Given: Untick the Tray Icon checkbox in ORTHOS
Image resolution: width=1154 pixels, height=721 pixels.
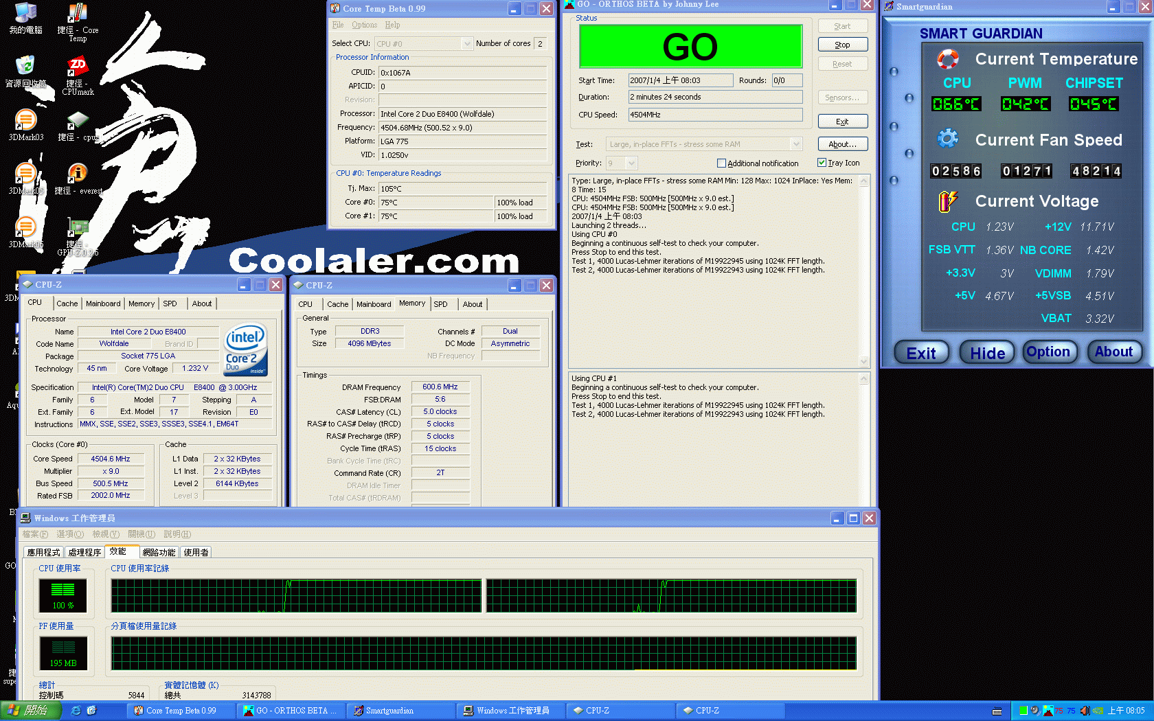Looking at the screenshot, I should point(822,163).
